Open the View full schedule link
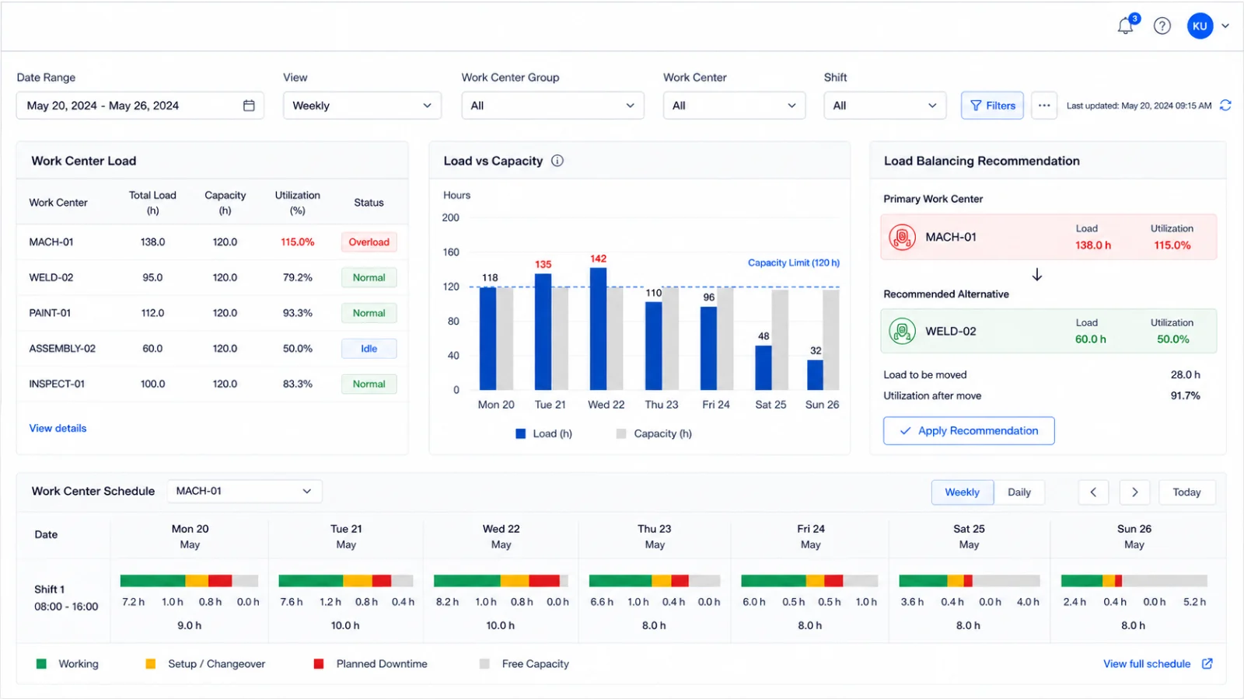1244x699 pixels. (1147, 664)
